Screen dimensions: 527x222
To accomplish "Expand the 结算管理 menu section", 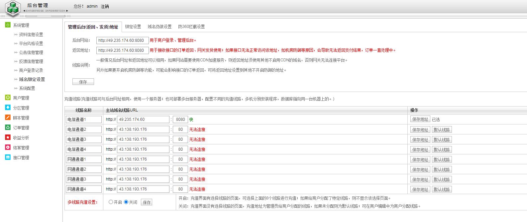I will tap(21, 148).
